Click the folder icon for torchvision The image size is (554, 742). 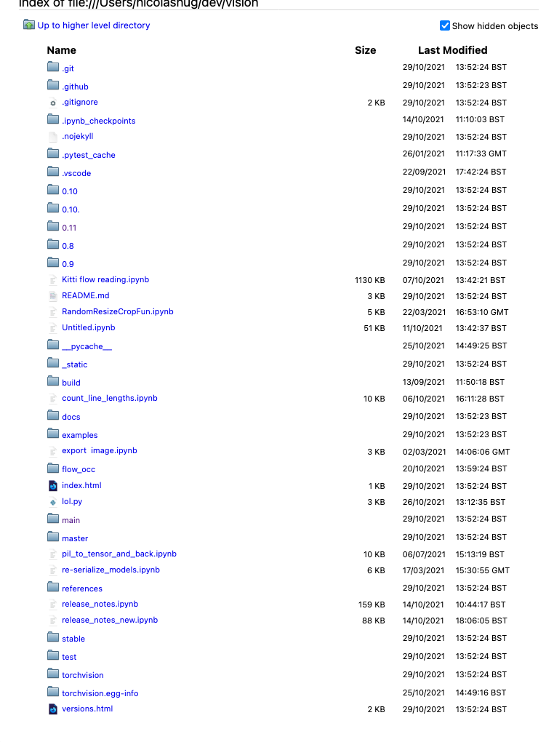(x=53, y=674)
